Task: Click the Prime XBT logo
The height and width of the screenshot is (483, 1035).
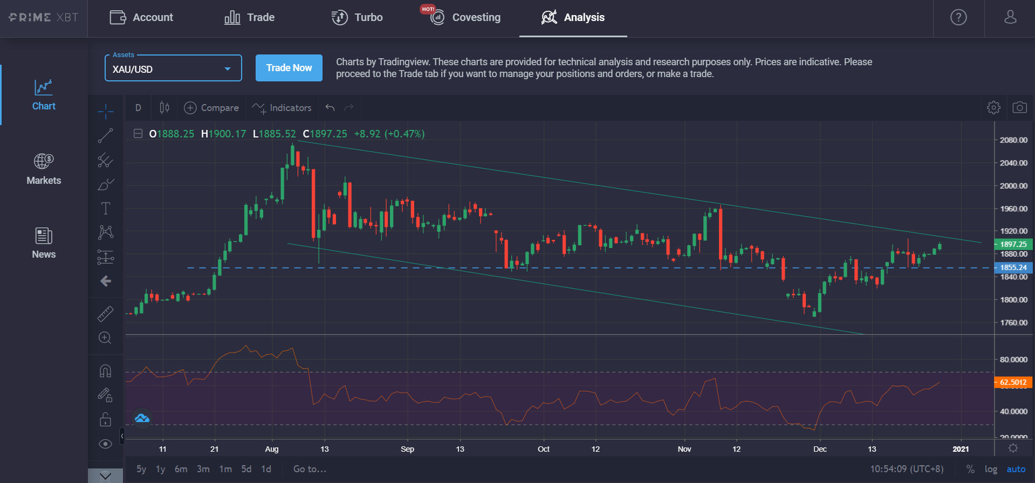Action: pyautogui.click(x=44, y=18)
